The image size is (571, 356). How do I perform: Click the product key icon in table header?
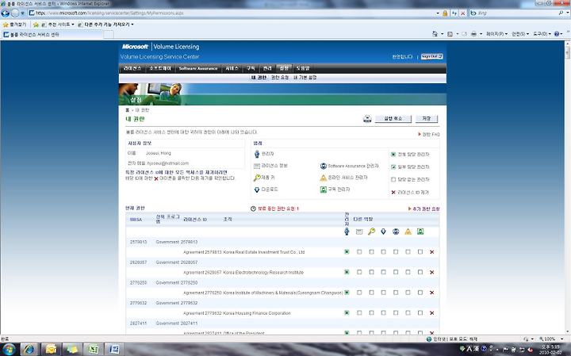coord(371,232)
